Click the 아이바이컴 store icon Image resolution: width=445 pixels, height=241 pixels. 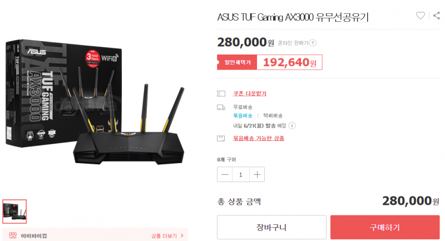[13, 235]
